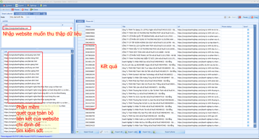259x139 pixels.
Task: Click the Export valid button
Action: (131, 132)
